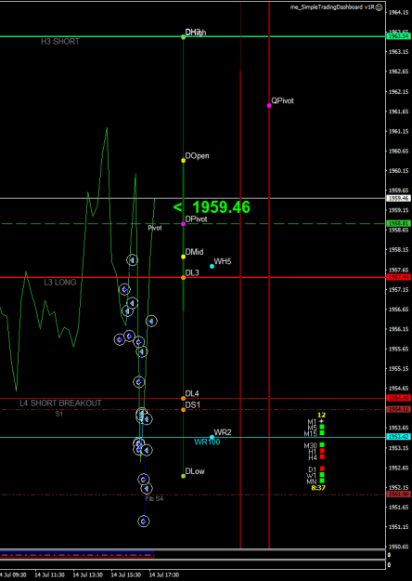The height and width of the screenshot is (581, 412).
Task: Click the cyan WR2 marker
Action: [x=212, y=437]
